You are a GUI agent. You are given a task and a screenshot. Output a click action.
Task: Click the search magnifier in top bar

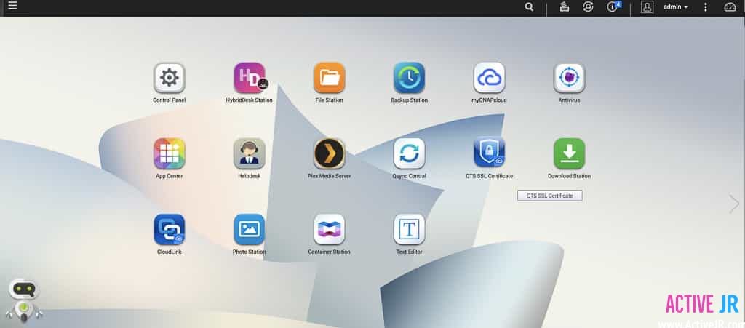[x=529, y=7]
